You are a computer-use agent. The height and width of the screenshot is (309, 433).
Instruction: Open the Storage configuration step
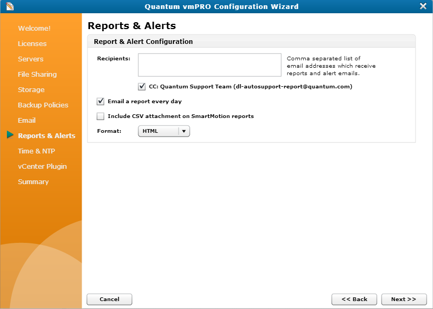tap(31, 89)
